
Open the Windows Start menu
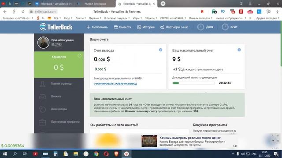[x=5, y=154]
